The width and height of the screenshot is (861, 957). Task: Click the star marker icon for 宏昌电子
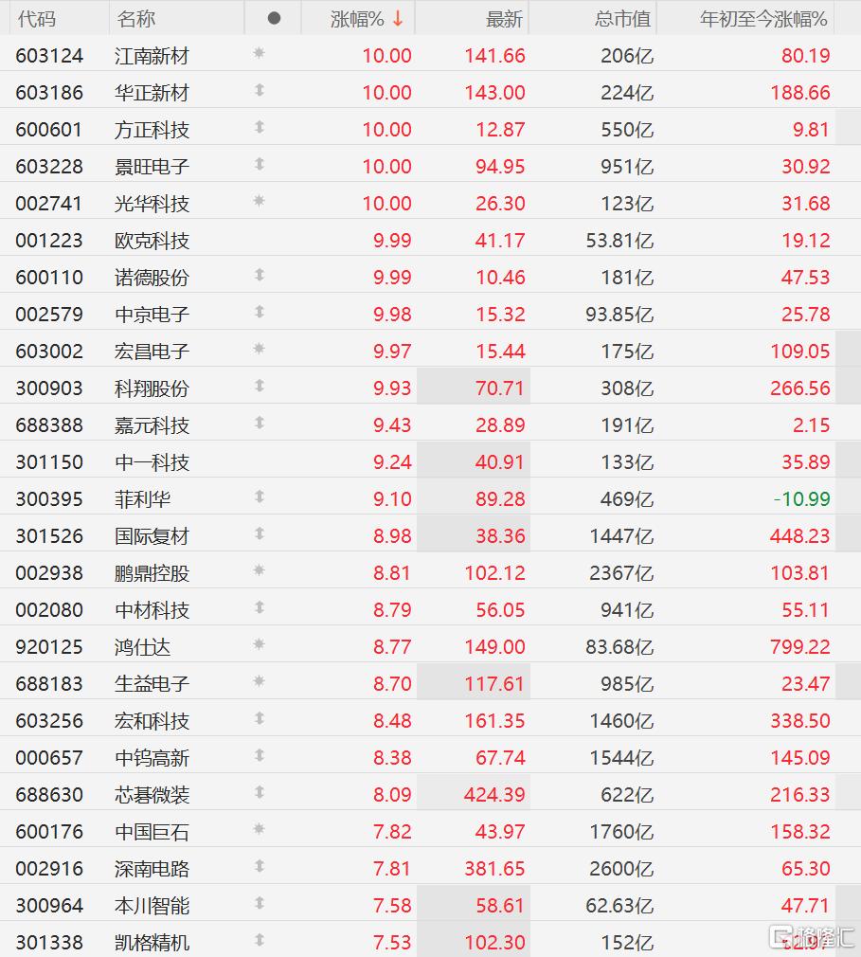259,349
